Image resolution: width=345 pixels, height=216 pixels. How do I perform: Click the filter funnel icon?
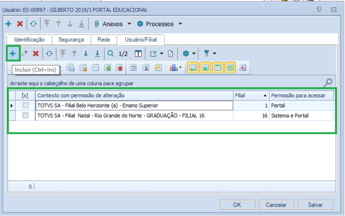pyautogui.click(x=207, y=53)
